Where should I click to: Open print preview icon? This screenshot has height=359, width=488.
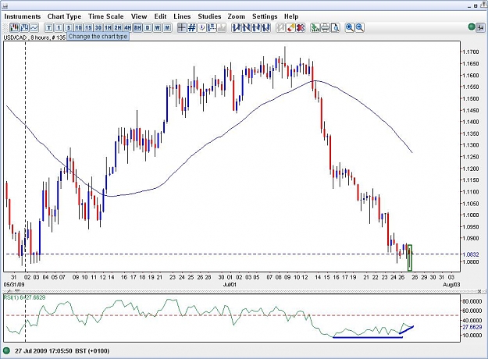click(335, 28)
